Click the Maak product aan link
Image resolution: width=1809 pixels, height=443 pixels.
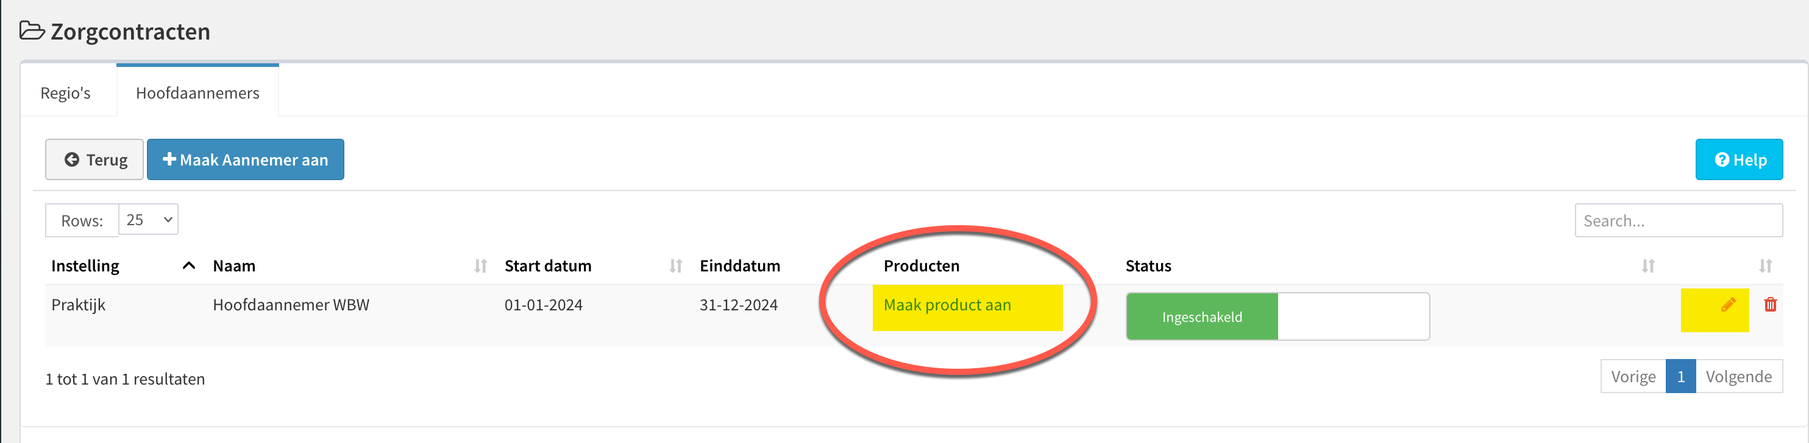[947, 305]
